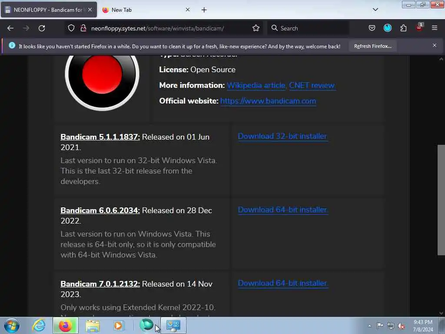Switch to the New Tab tab
Screen dimensions: 445x334
146,10
